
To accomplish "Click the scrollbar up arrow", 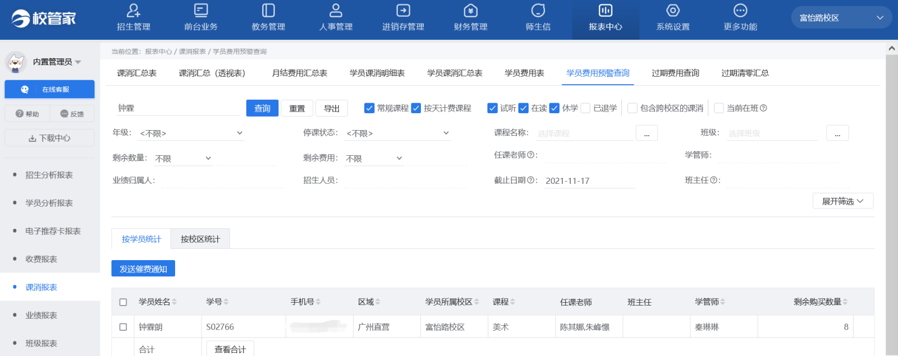I will pyautogui.click(x=892, y=48).
